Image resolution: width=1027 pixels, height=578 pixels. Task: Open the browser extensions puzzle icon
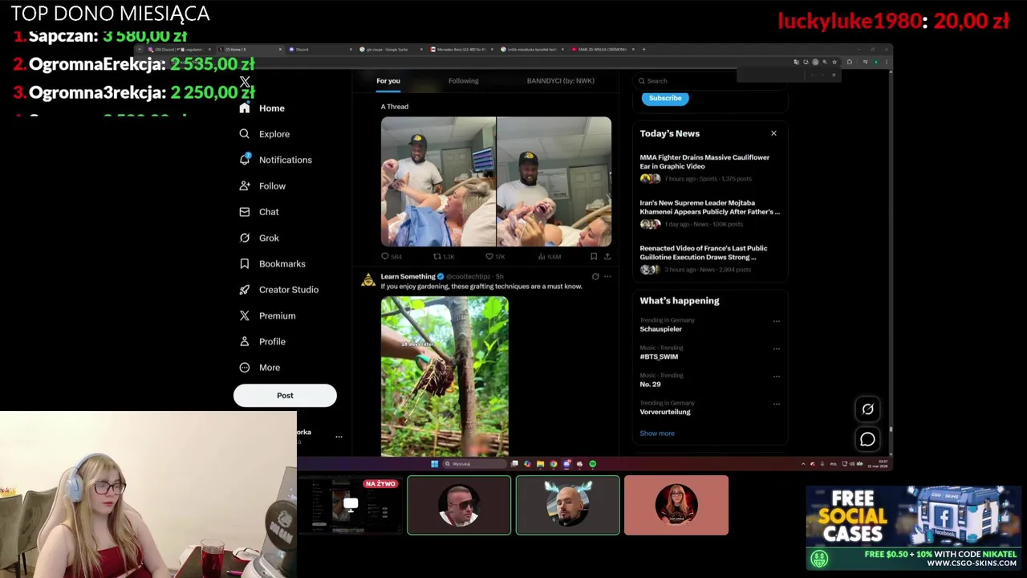pos(850,62)
